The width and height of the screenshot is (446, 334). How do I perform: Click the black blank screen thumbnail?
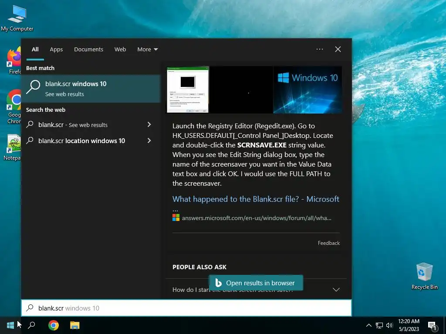241,90
